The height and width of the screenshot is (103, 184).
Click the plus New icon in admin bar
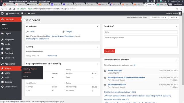click(29, 13)
